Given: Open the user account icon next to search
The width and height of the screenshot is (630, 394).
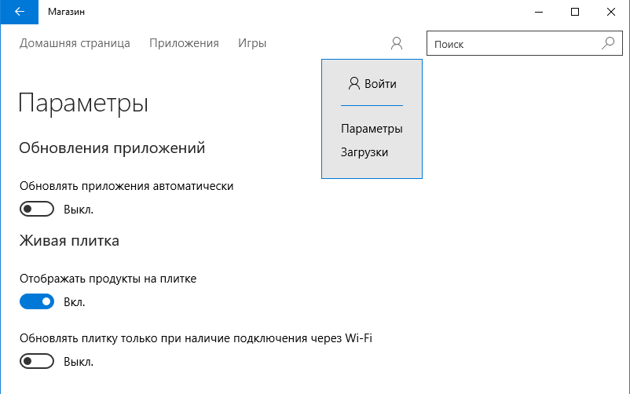Looking at the screenshot, I should pos(397,44).
